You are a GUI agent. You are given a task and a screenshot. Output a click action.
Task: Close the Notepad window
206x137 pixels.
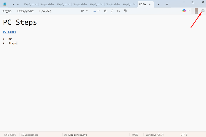point(203,2)
